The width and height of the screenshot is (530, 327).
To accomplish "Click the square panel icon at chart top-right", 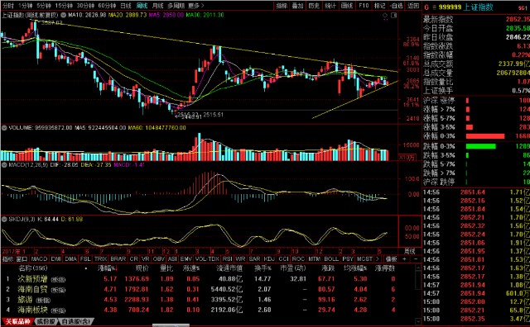I will tap(394, 15).
